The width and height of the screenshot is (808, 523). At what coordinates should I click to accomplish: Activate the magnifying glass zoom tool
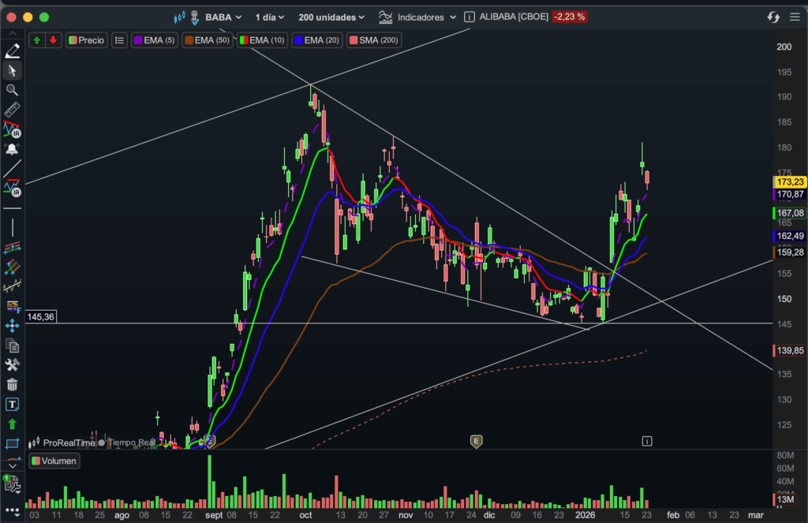coord(13,90)
